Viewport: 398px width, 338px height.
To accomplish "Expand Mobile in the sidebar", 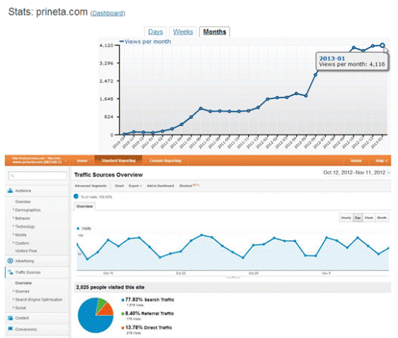I will [20, 235].
